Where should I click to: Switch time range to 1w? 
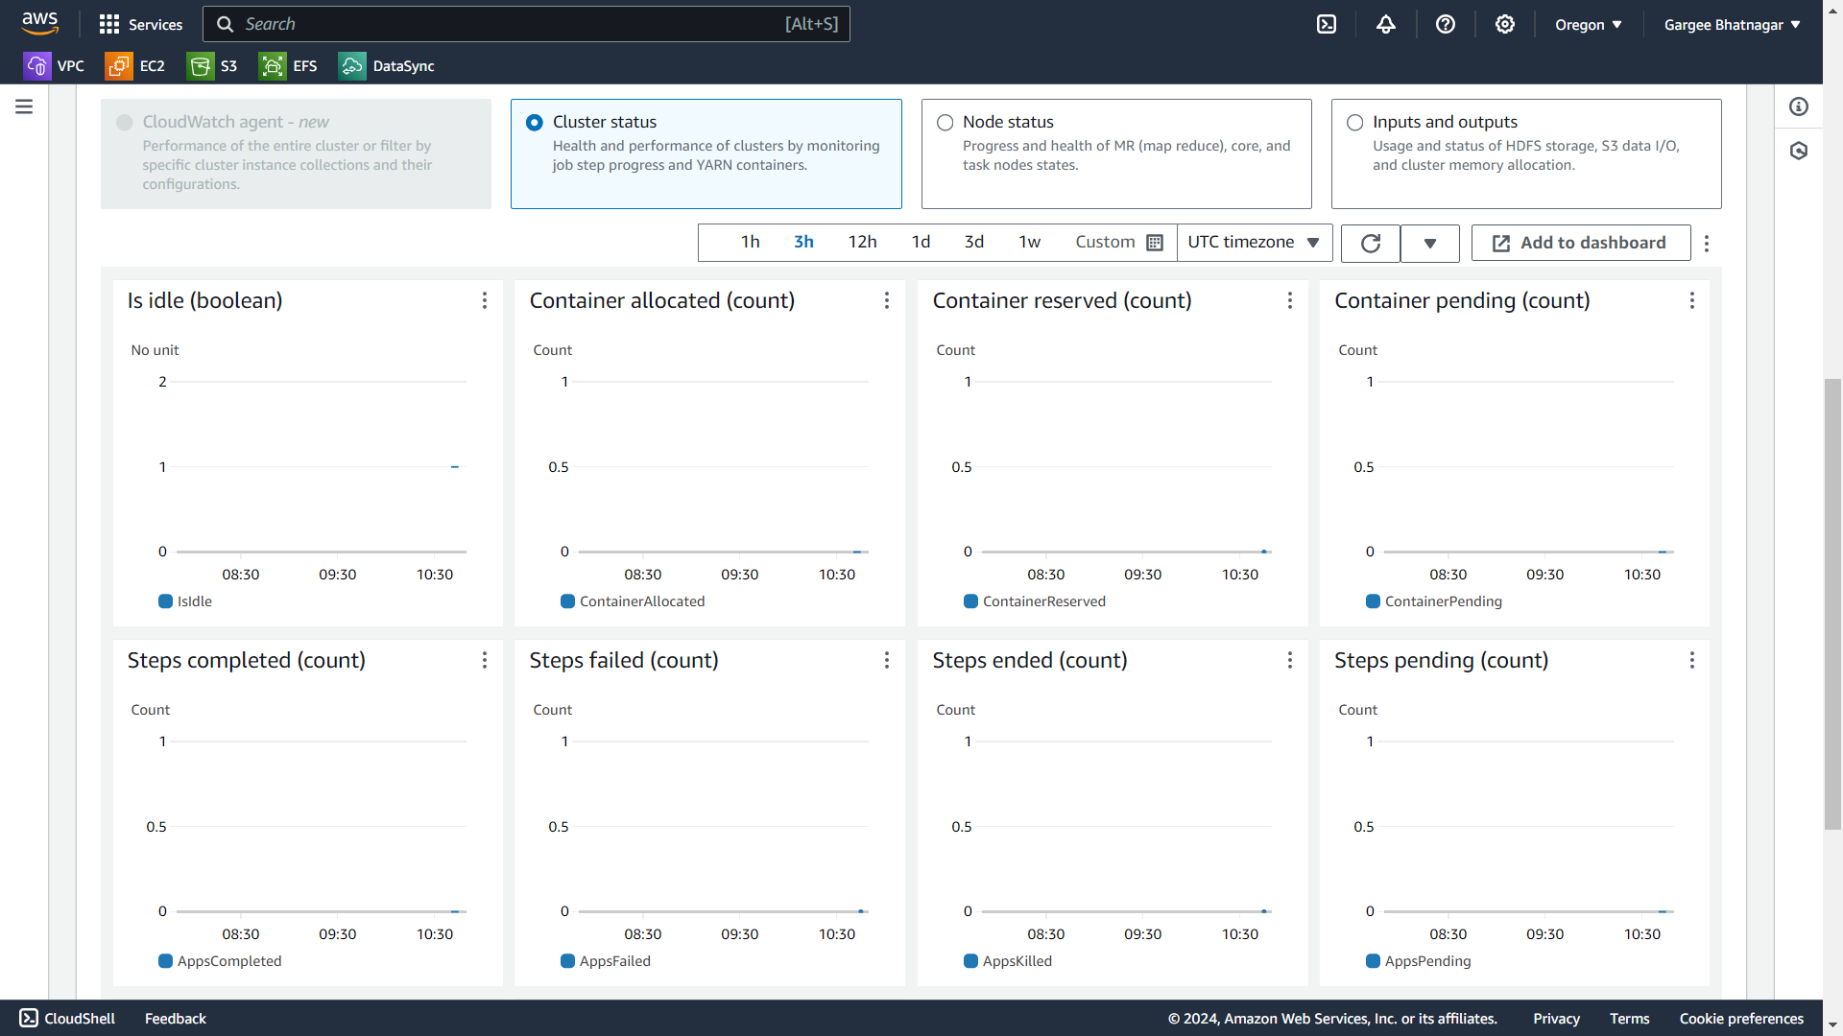point(1030,243)
